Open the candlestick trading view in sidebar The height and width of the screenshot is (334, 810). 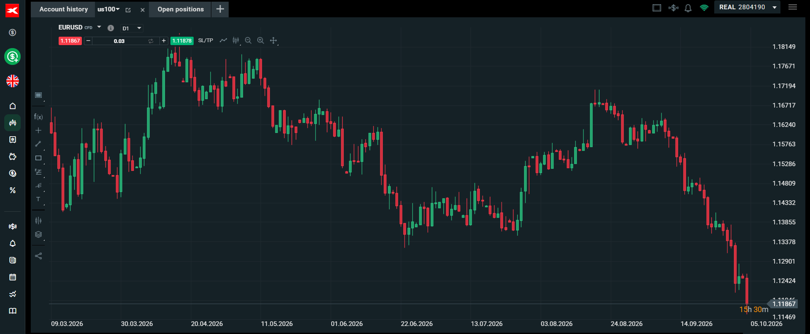tap(13, 123)
